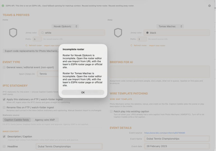Export code replacements for Photo Mechanic

[x=31, y=51]
